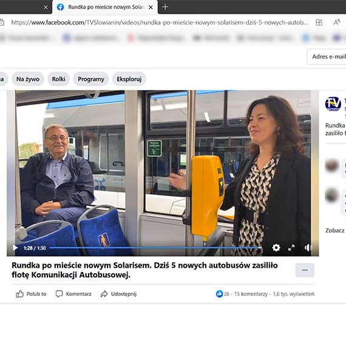Image resolution: width=346 pixels, height=346 pixels.
Task: Click the Rundka description text in sidebar
Action: pyautogui.click(x=336, y=129)
